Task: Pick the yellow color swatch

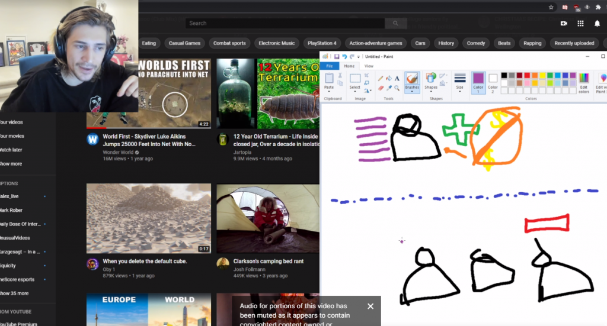Action: (x=542, y=75)
